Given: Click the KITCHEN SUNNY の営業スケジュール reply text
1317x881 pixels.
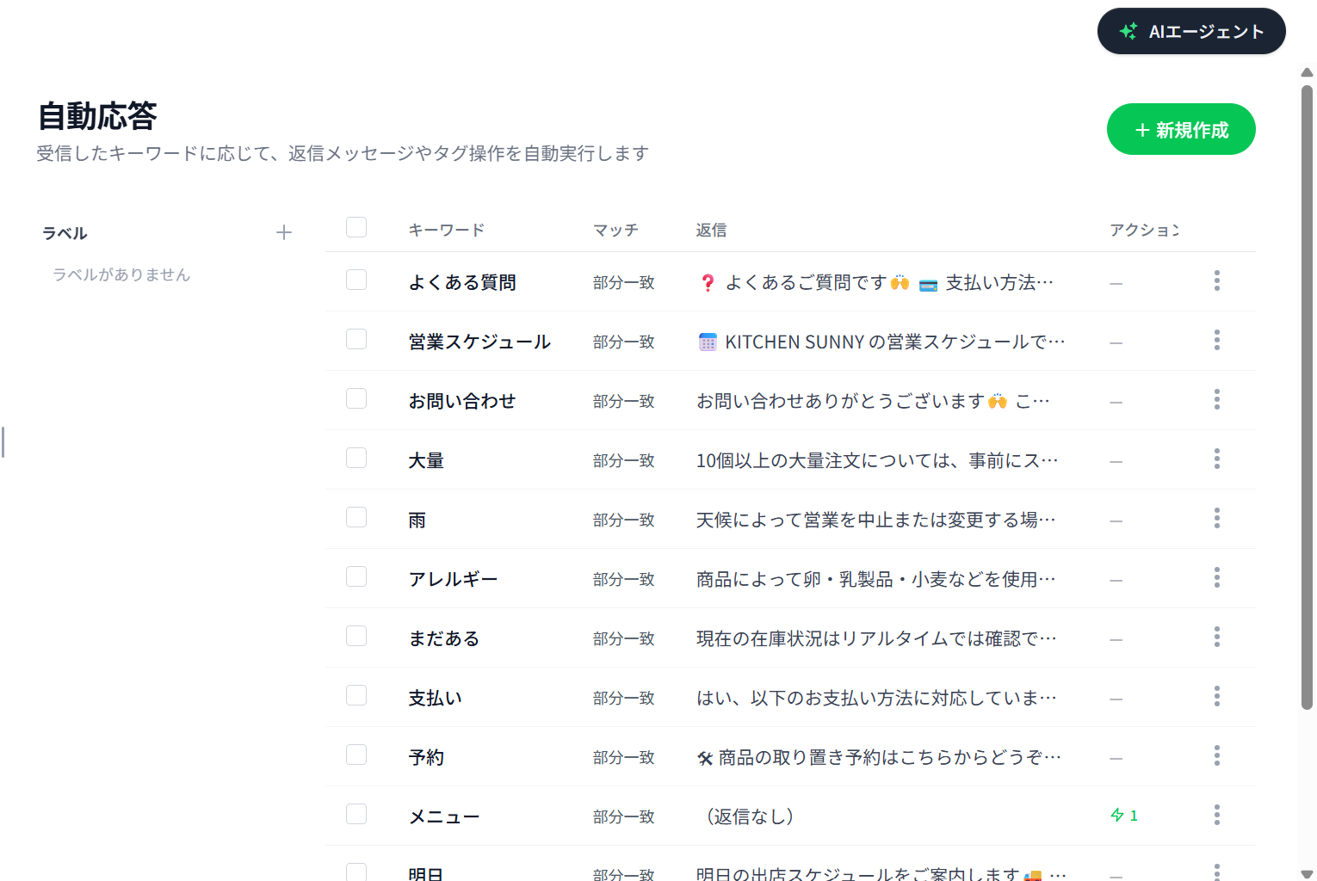Looking at the screenshot, I should click(x=881, y=342).
